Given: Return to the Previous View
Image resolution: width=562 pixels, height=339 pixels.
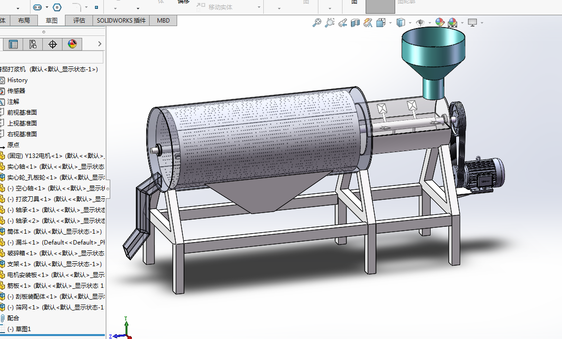Looking at the screenshot, I should coord(343,23).
